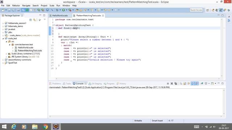Image resolution: width=232 pixels, height=130 pixels.
Task: Select PatternMatchingTest.scala in Package Explorer
Action: pyautogui.click(x=30, y=51)
